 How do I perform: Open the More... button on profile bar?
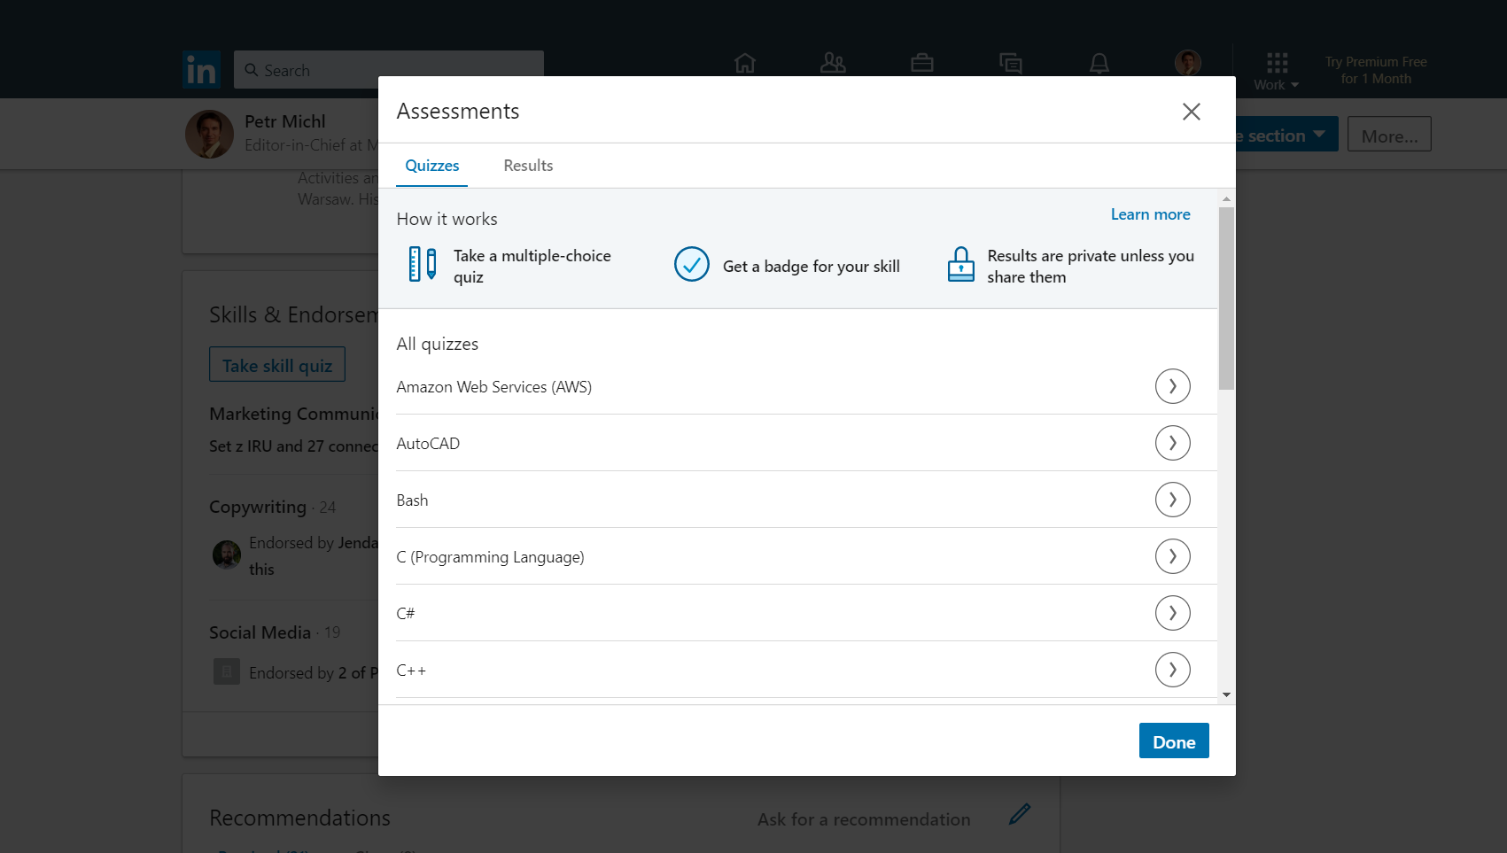[x=1389, y=135]
